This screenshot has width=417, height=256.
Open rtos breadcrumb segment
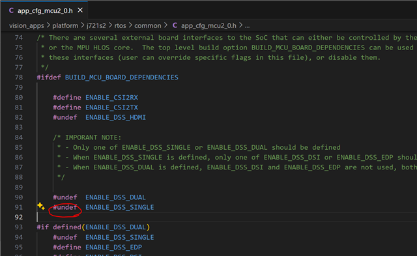(x=120, y=26)
